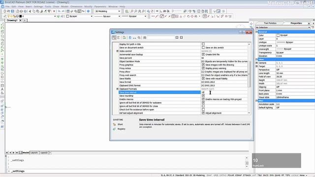
Task: Click the binoculars find icon in Settings toolbar
Action: (x=145, y=37)
